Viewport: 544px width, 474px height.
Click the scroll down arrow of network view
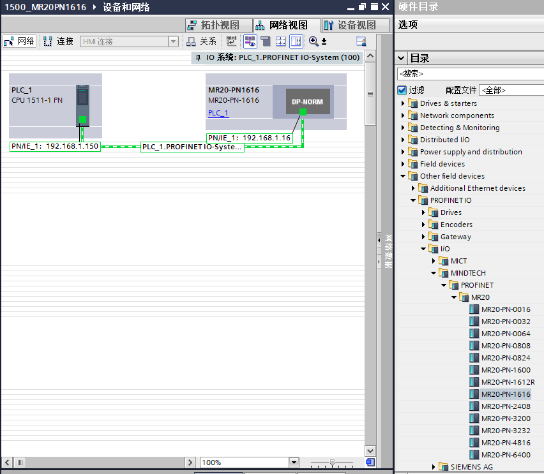(x=370, y=451)
